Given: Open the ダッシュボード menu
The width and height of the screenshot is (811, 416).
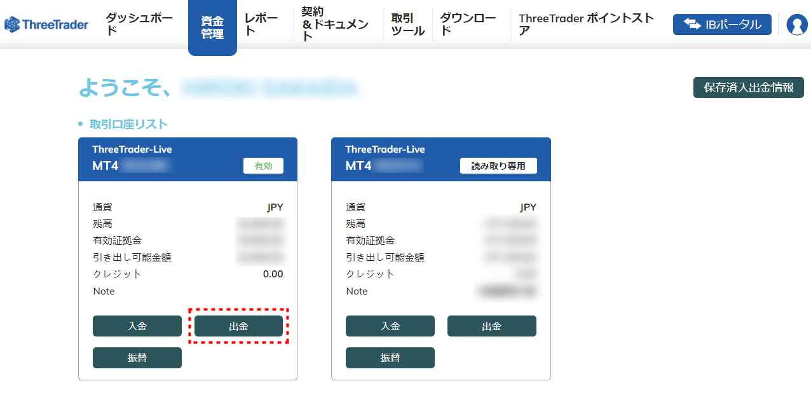Looking at the screenshot, I should point(139,24).
